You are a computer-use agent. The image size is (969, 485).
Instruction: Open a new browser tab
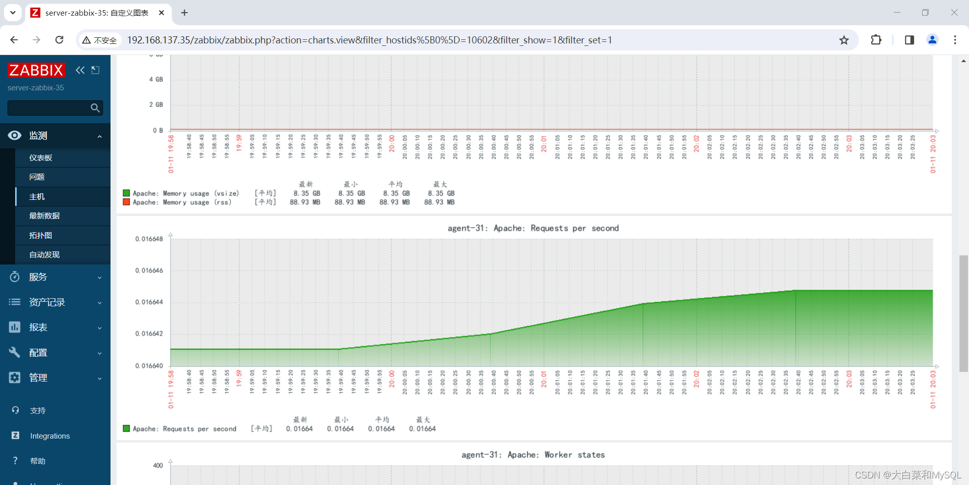[x=184, y=13]
